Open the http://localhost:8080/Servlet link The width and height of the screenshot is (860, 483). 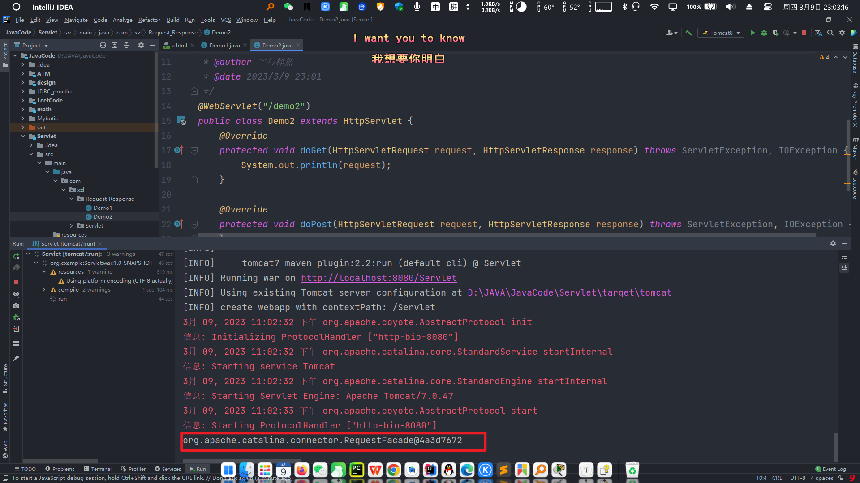point(378,278)
